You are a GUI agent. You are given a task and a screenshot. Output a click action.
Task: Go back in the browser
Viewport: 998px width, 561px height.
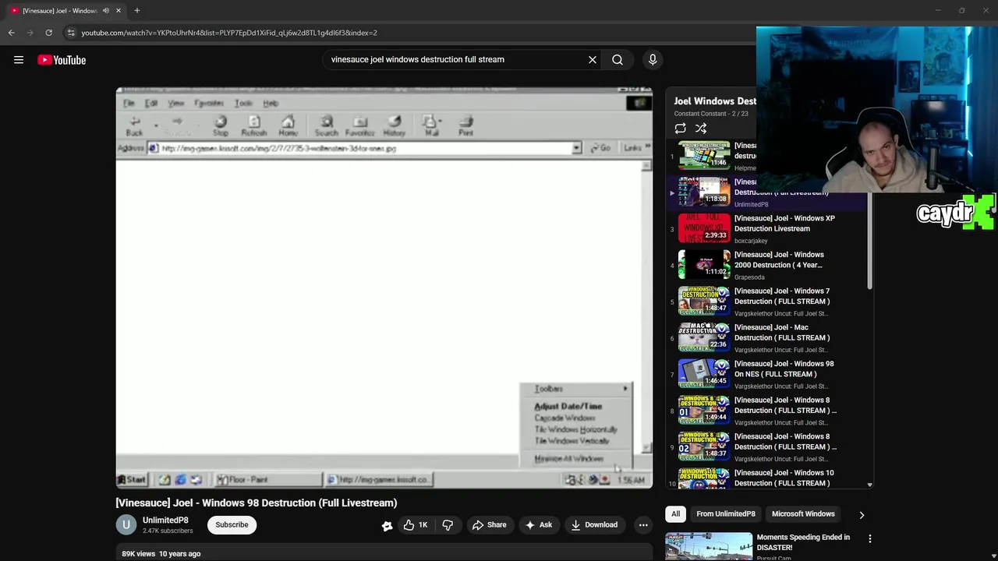[x=11, y=33]
